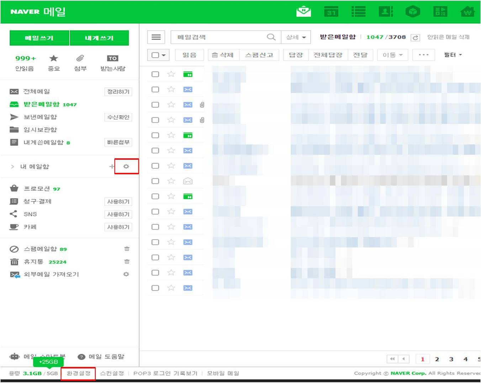Image resolution: width=481 pixels, height=383 pixels.
Task: Open the memo list icon in the header
Action: coord(358,12)
